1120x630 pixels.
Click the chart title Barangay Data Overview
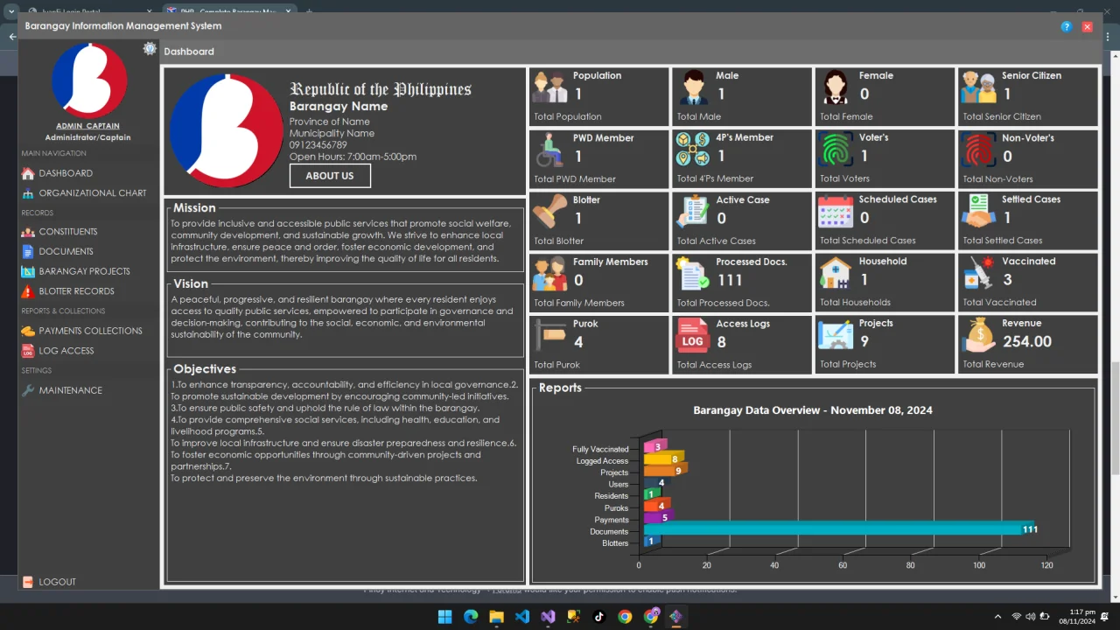(813, 410)
